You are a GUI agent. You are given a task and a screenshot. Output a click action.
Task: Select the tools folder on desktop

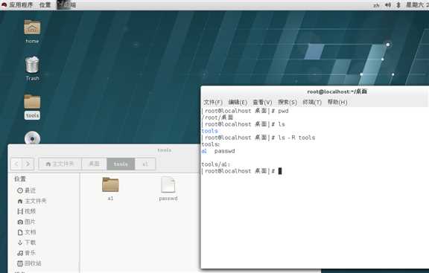click(x=32, y=106)
